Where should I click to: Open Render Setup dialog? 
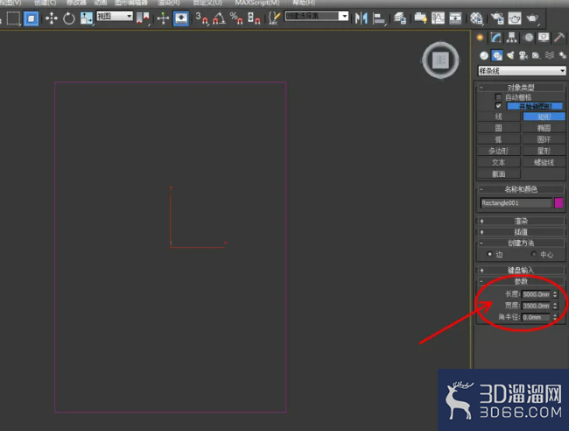[497, 18]
